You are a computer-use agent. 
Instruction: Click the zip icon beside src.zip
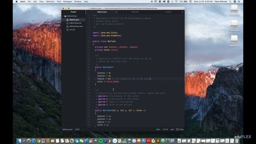68,30
